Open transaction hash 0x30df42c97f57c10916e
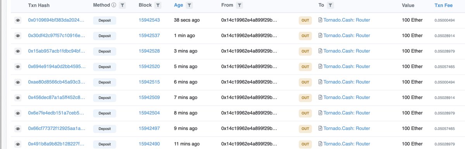The image size is (465, 149). pos(56,36)
